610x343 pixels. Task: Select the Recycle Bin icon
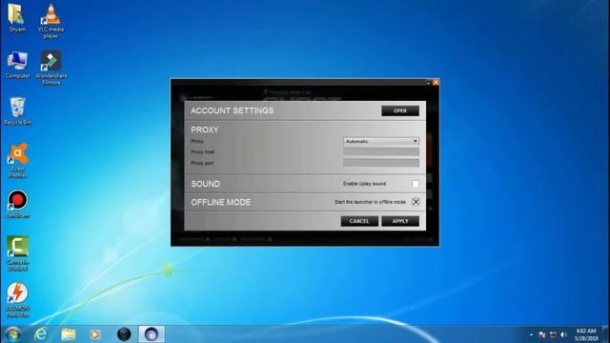point(17,111)
